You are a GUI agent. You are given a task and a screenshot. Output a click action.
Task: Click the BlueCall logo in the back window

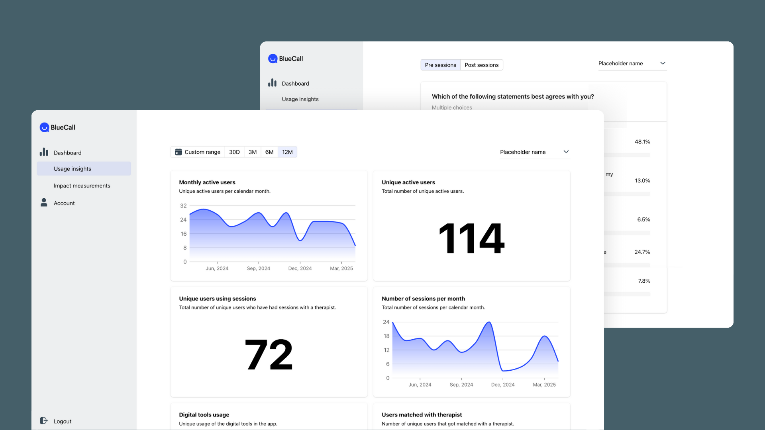tap(273, 59)
